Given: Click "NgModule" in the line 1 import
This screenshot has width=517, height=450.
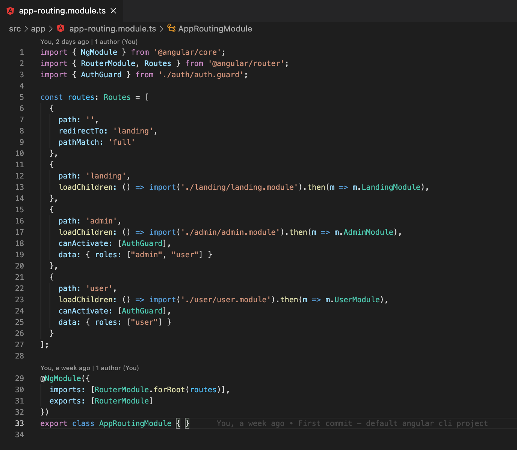Looking at the screenshot, I should coord(99,52).
